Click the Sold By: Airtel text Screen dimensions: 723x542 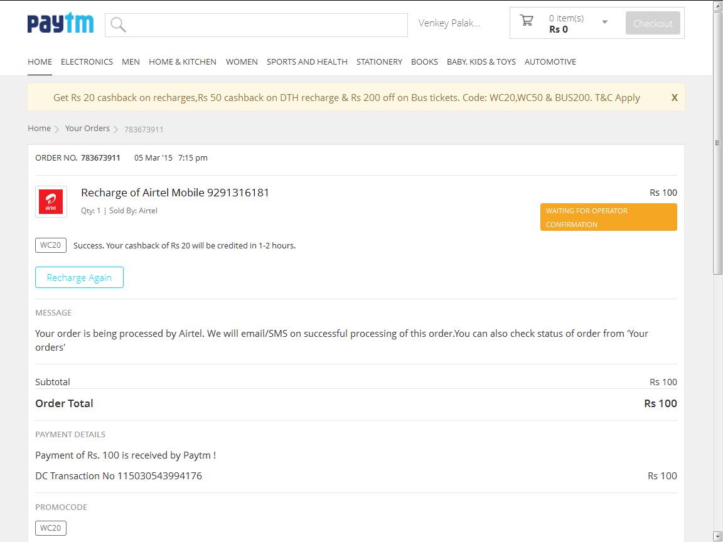pyautogui.click(x=133, y=211)
